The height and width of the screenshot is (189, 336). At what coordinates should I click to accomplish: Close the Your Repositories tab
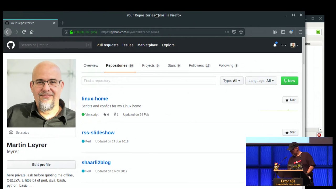[x=54, y=23]
